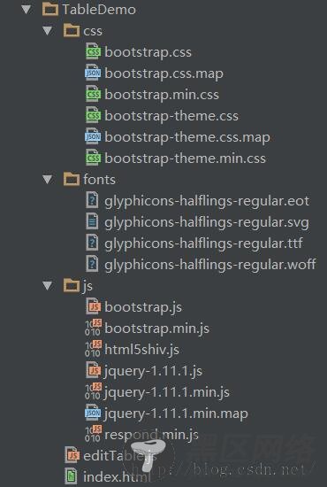Collapse the fonts folder arrow
The image size is (327, 487).
click(x=48, y=179)
